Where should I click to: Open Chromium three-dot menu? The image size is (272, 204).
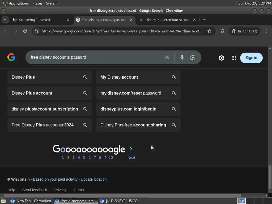[266, 31]
